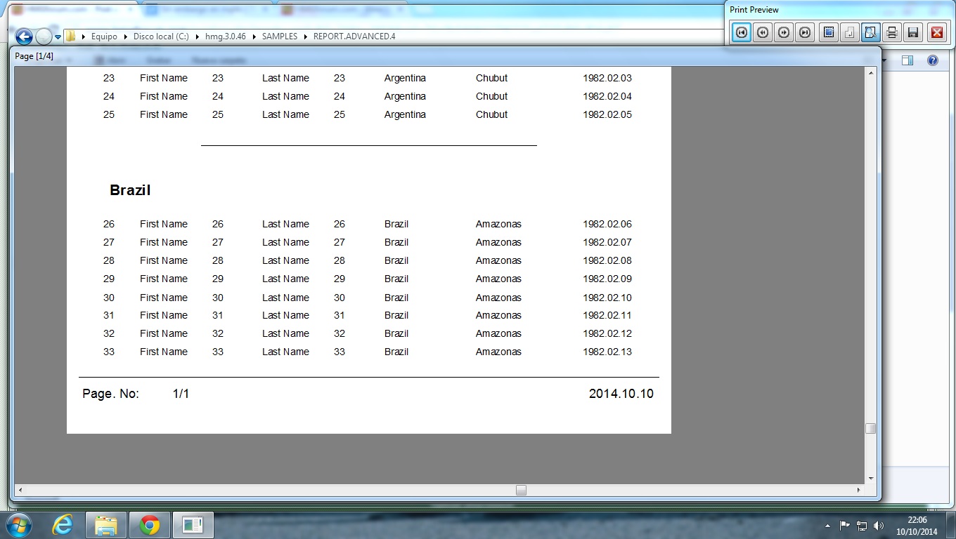Open recent locations dropdown arrow
This screenshot has height=539, width=956.
coord(58,36)
